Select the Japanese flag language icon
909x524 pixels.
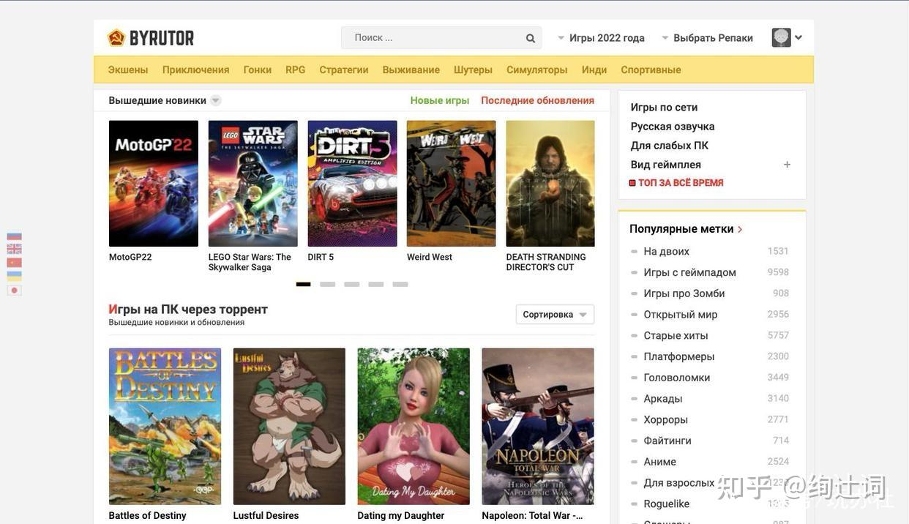pos(14,291)
